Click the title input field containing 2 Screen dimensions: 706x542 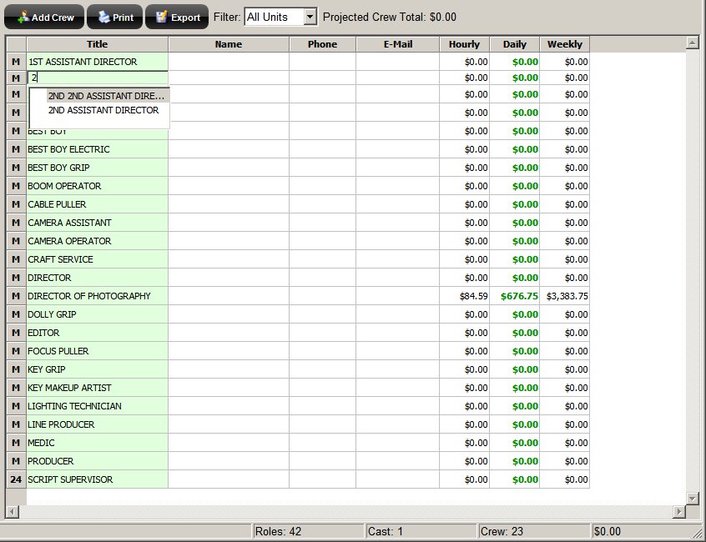[98, 78]
